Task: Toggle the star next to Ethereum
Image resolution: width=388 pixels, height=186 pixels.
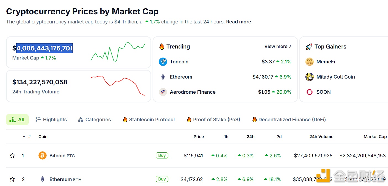Action: (x=12, y=179)
